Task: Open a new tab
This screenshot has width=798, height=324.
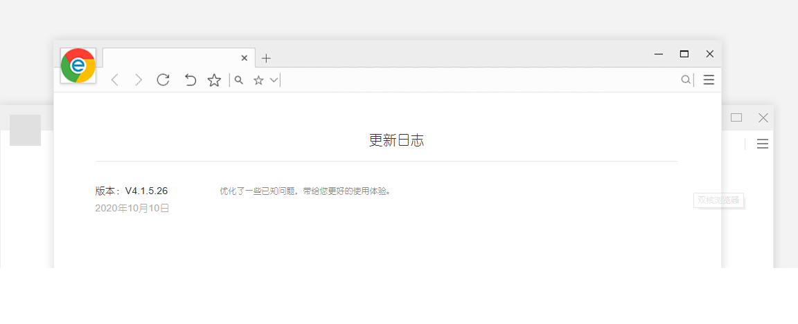Action: point(266,59)
